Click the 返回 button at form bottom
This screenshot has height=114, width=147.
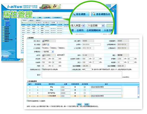click(x=87, y=104)
